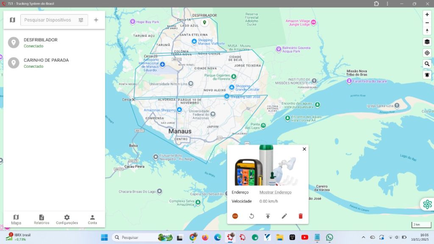The width and height of the screenshot is (434, 244).
Task: Center map on my current location
Action: pyautogui.click(x=427, y=53)
